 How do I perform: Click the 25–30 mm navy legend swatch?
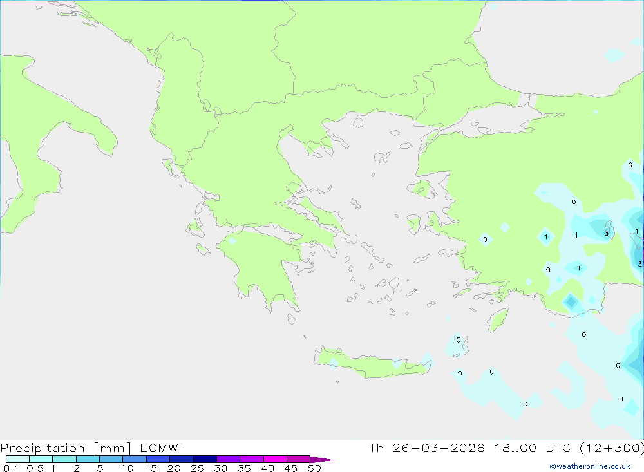pyautogui.click(x=205, y=459)
